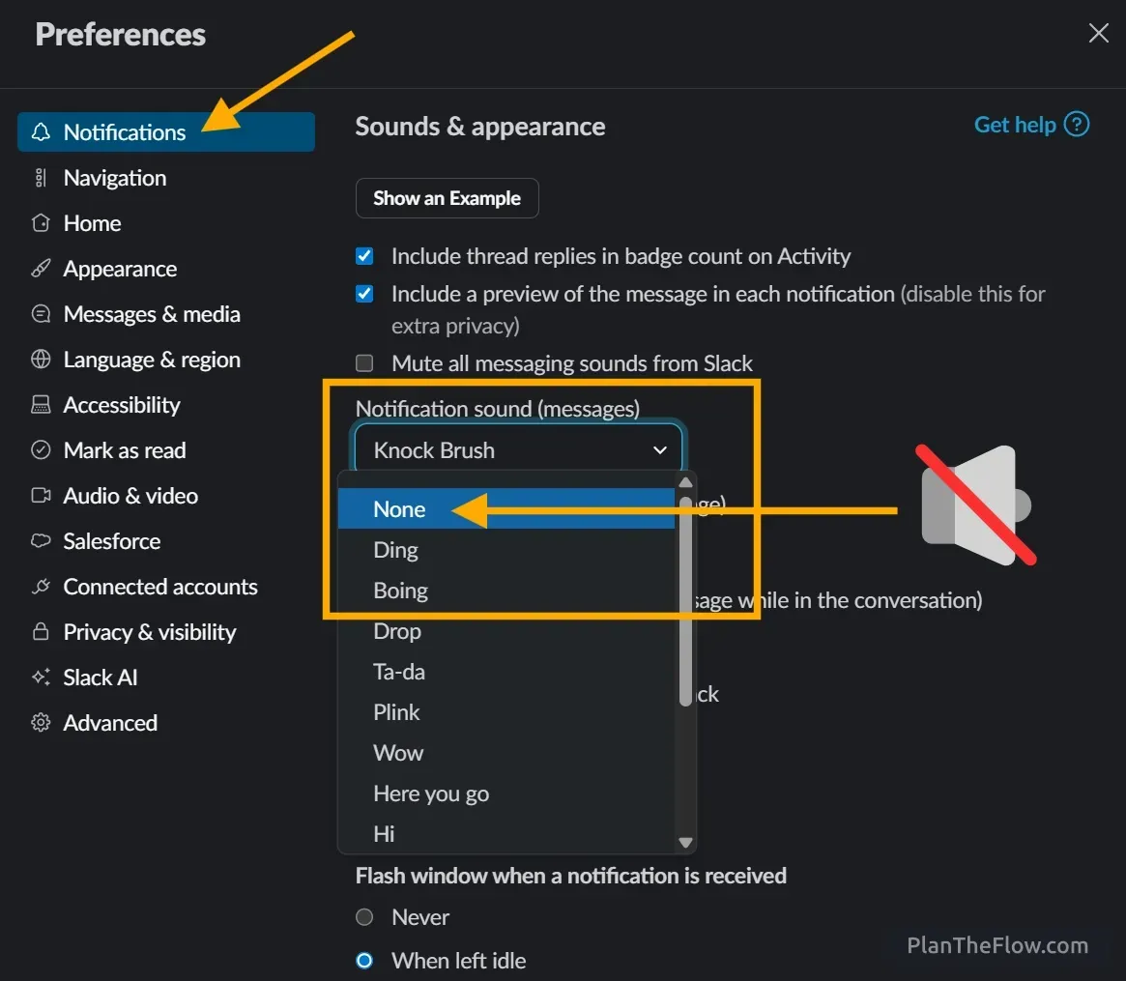Select the Accessibility keyboard icon

click(41, 404)
